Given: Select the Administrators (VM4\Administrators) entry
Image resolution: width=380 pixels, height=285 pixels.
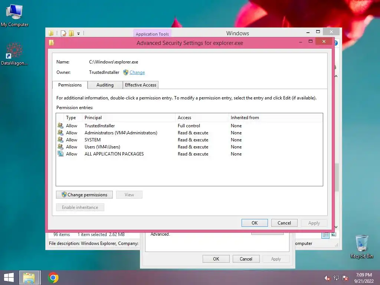Looking at the screenshot, I should [189, 133].
